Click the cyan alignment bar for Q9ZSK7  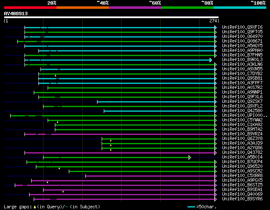pyautogui.click(x=156, y=102)
